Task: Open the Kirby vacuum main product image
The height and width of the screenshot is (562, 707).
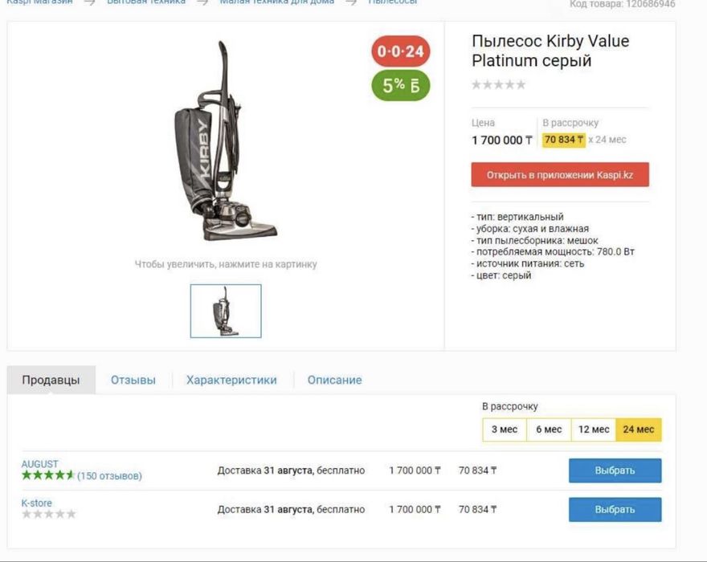Action: (x=226, y=140)
